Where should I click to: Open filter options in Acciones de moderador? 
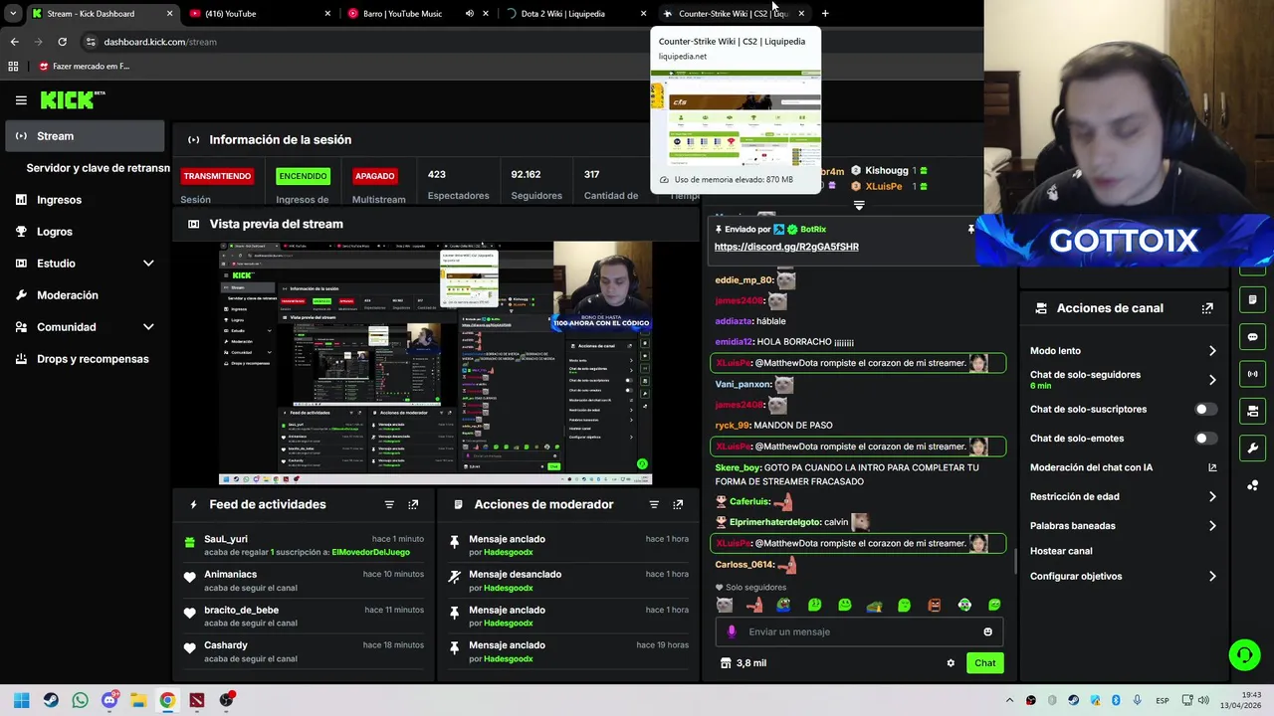pos(654,505)
